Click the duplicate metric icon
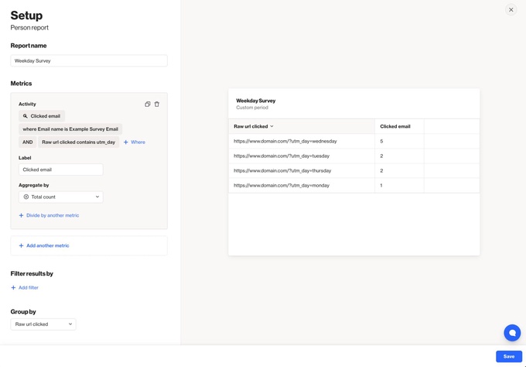Image resolution: width=526 pixels, height=367 pixels. (x=148, y=104)
